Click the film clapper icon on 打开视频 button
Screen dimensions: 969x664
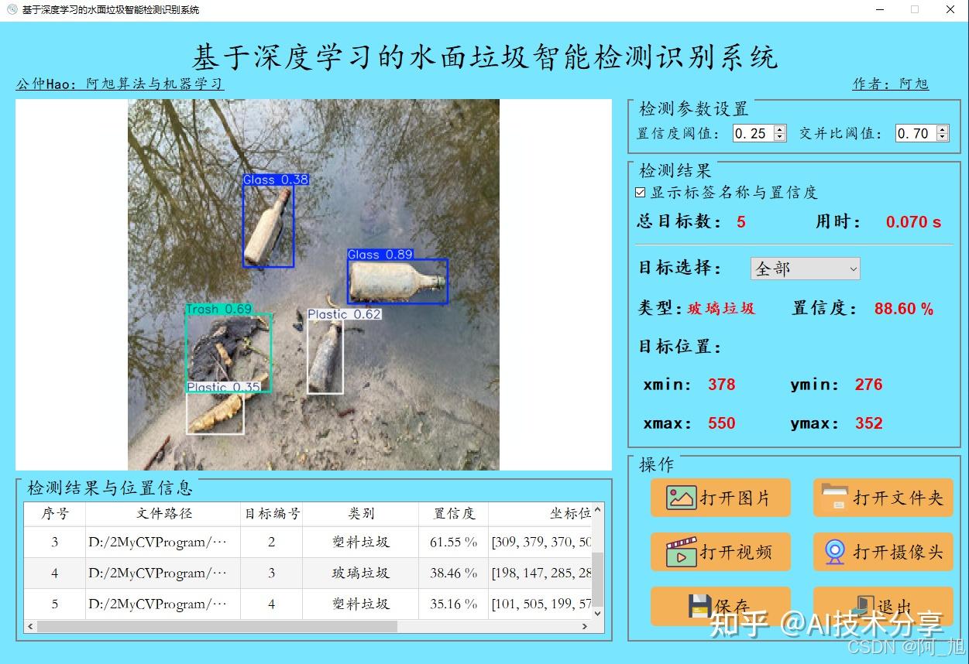680,551
